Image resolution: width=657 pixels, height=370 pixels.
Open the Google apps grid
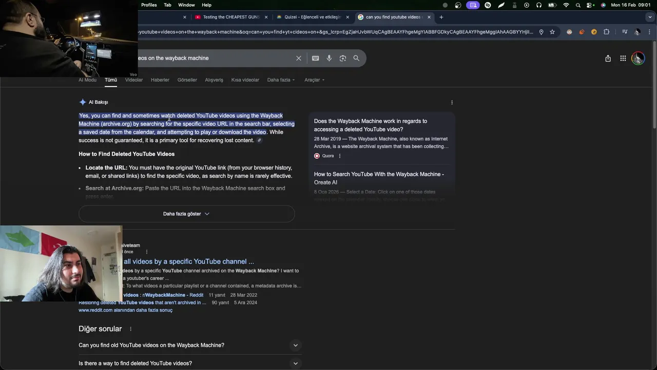[x=623, y=58]
